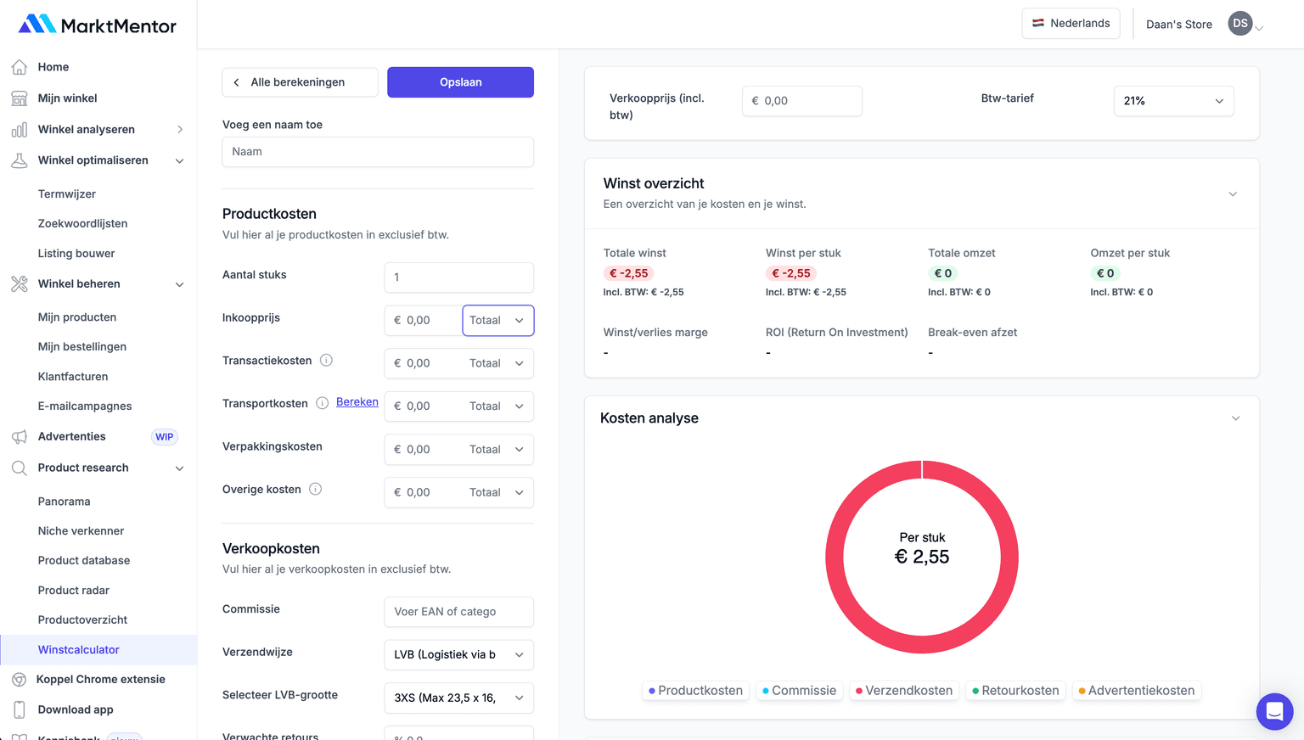Open the Selecteer LVB-grootte dropdown
1304x740 pixels.
point(458,698)
